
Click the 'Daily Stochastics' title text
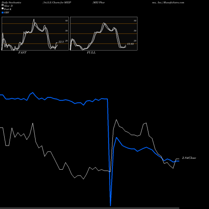coord(11,3)
